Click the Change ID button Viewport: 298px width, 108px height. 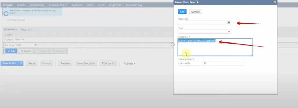108,63
